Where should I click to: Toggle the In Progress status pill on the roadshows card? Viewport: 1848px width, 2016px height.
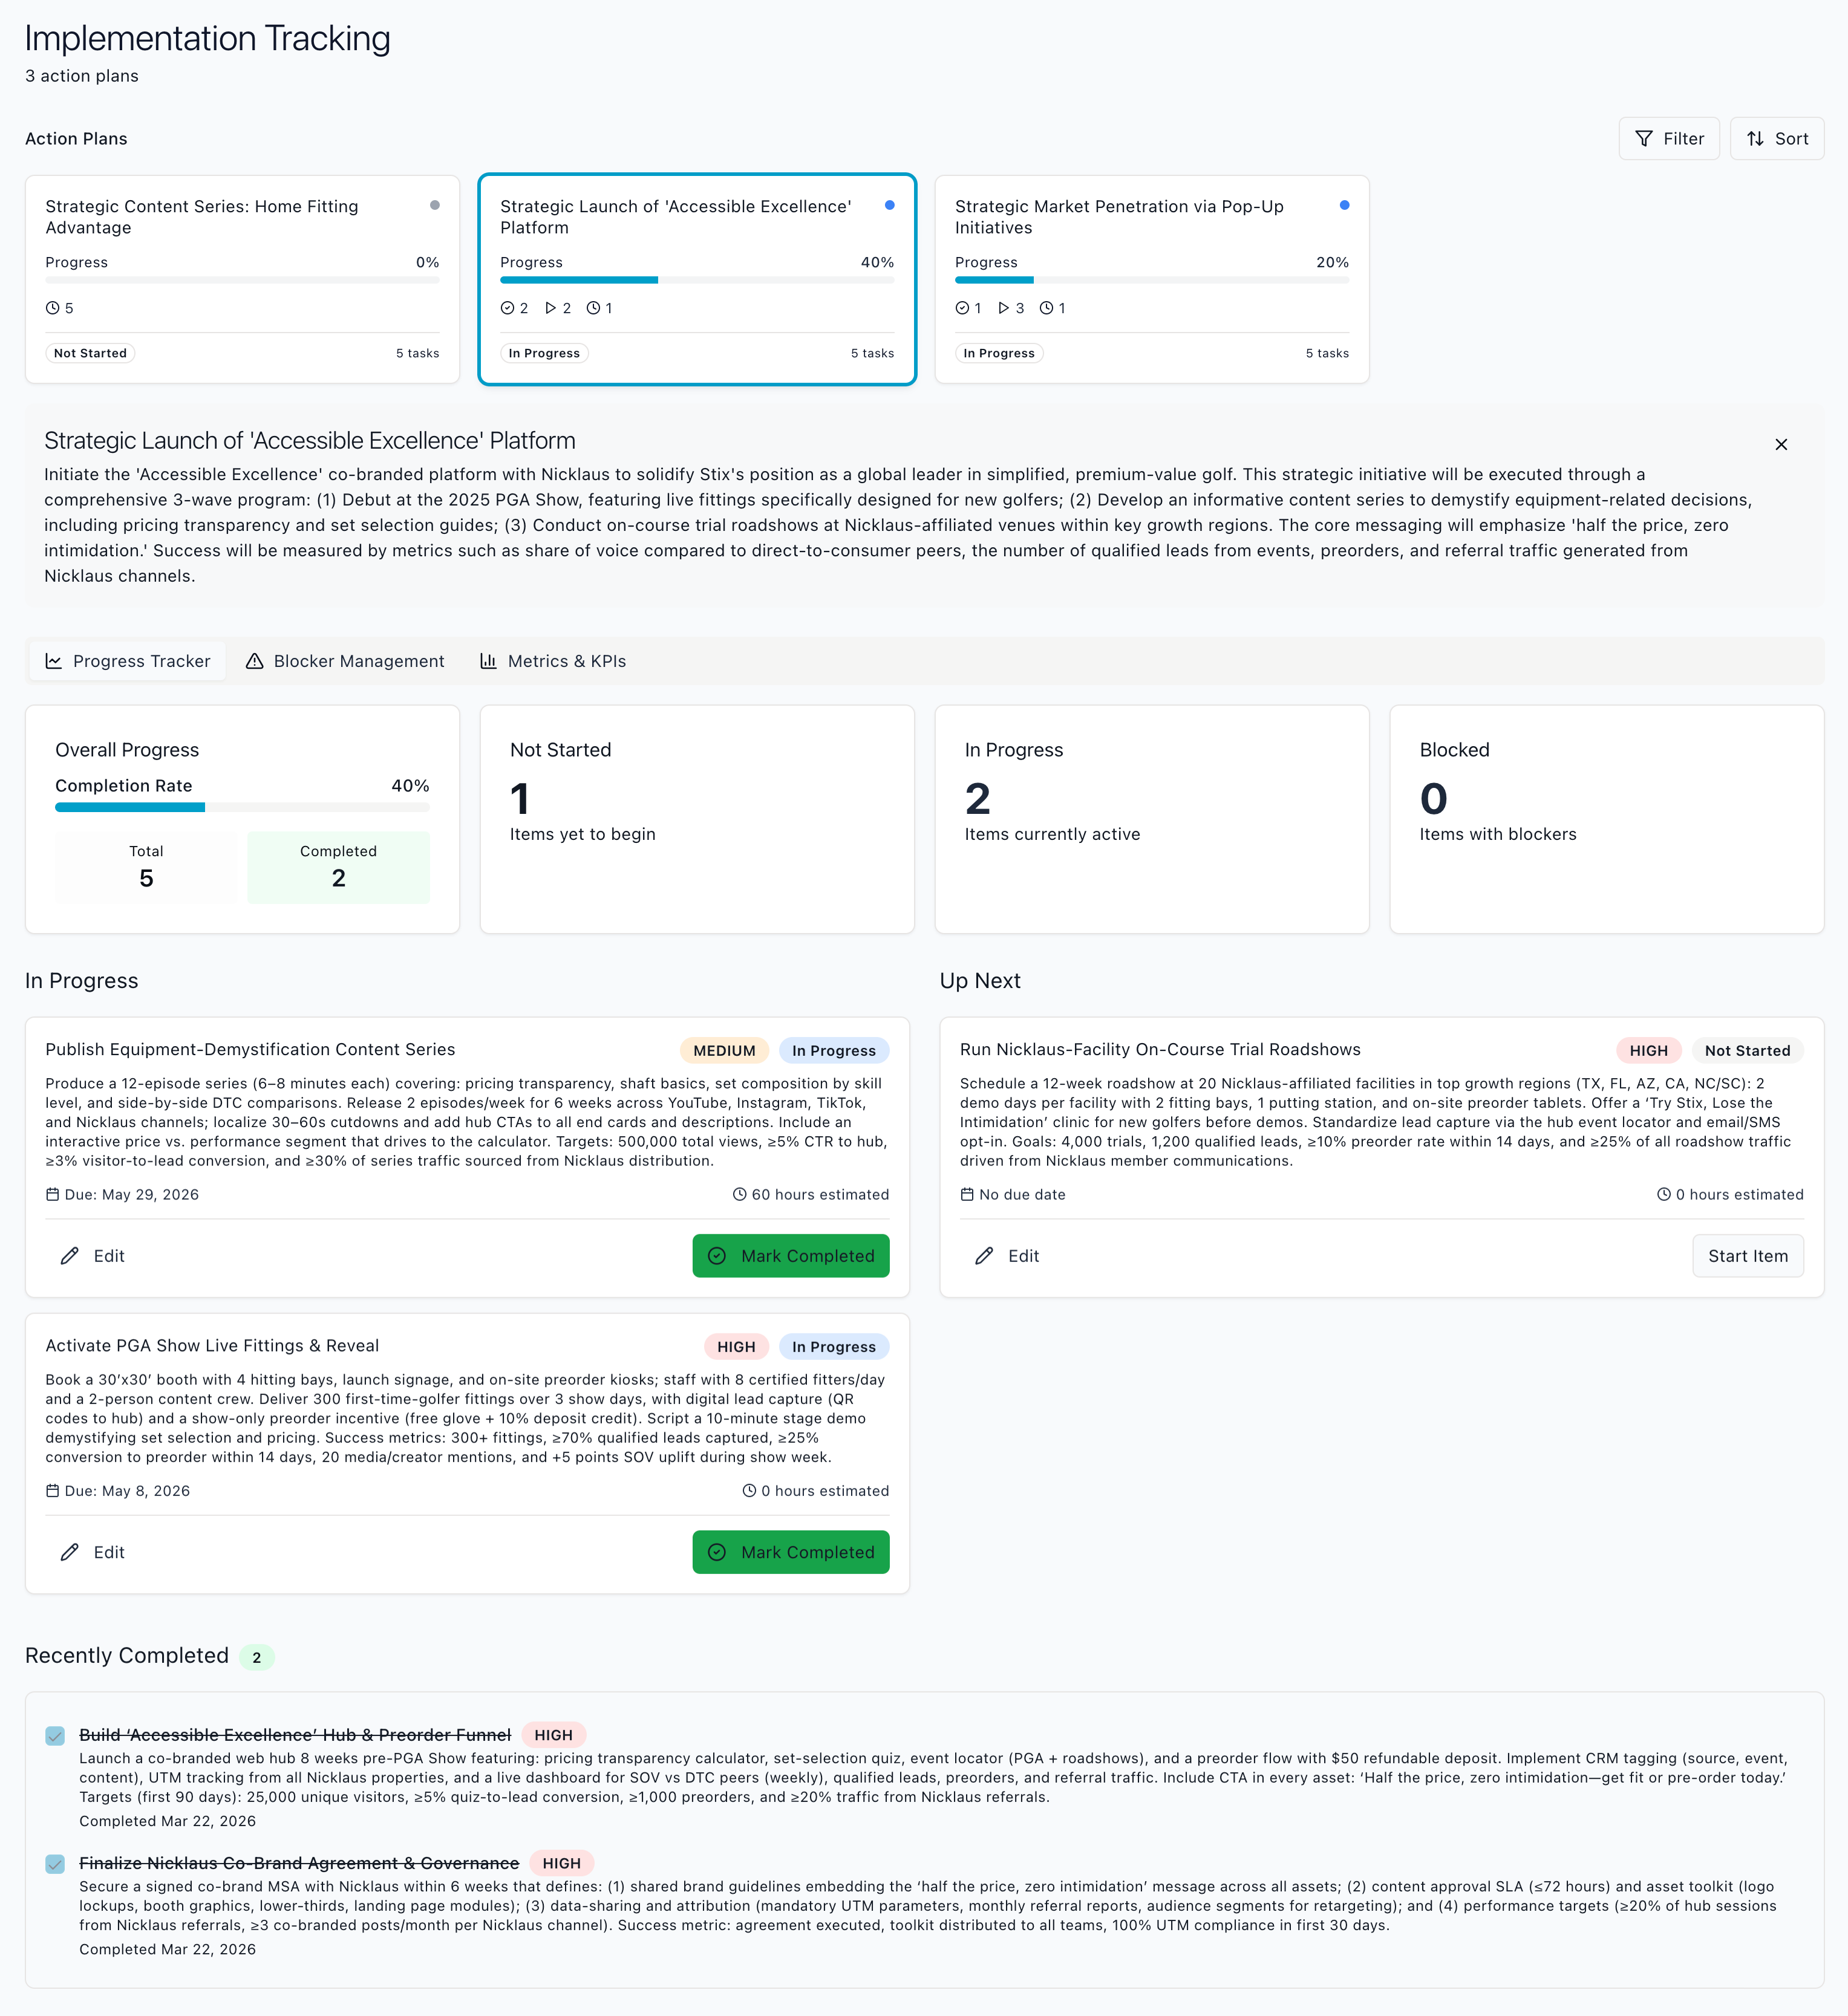coord(1748,1050)
